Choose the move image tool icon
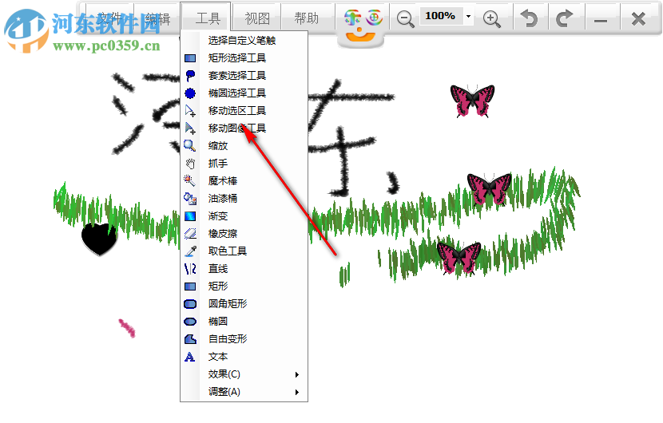Viewport: 663px width, 423px height. coord(190,128)
